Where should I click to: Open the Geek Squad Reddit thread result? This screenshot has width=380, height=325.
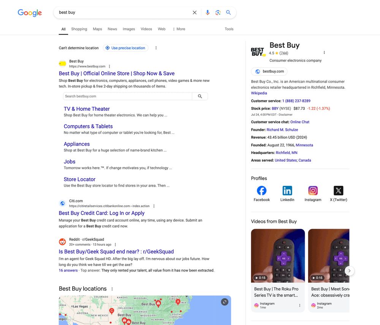click(x=116, y=251)
